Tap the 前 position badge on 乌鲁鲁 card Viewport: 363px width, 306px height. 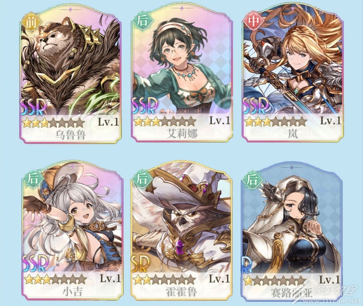click(x=30, y=22)
